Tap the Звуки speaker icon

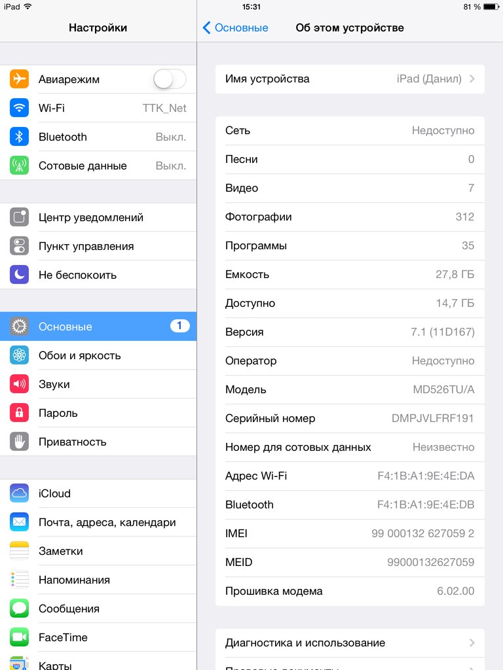pyautogui.click(x=19, y=383)
